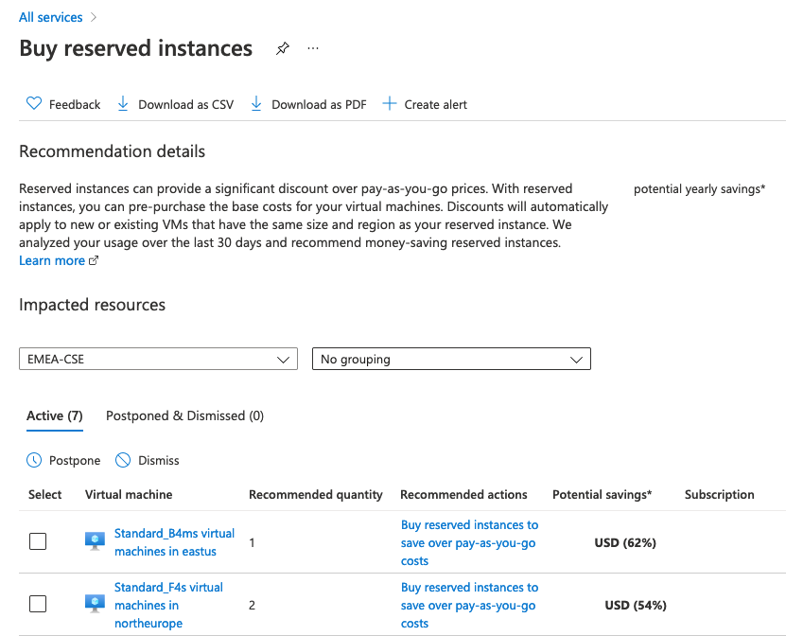Viewport: 786px width, 636px height.
Task: Sort by Potential savings column header
Action: [x=602, y=495]
